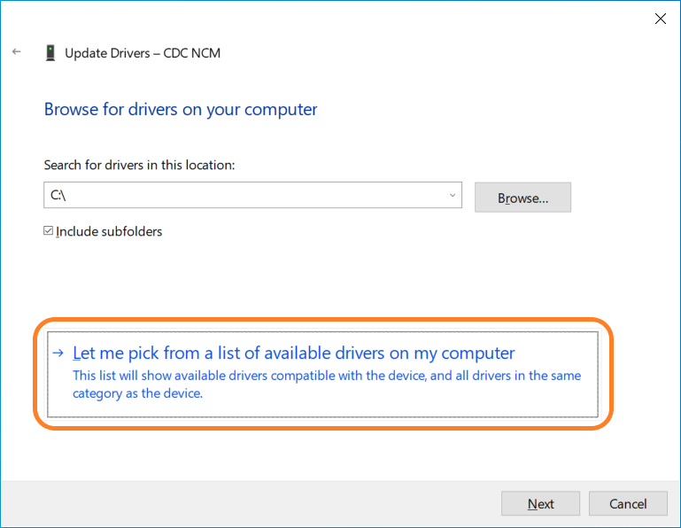Click the 'Include subfolders' label text

(x=109, y=231)
